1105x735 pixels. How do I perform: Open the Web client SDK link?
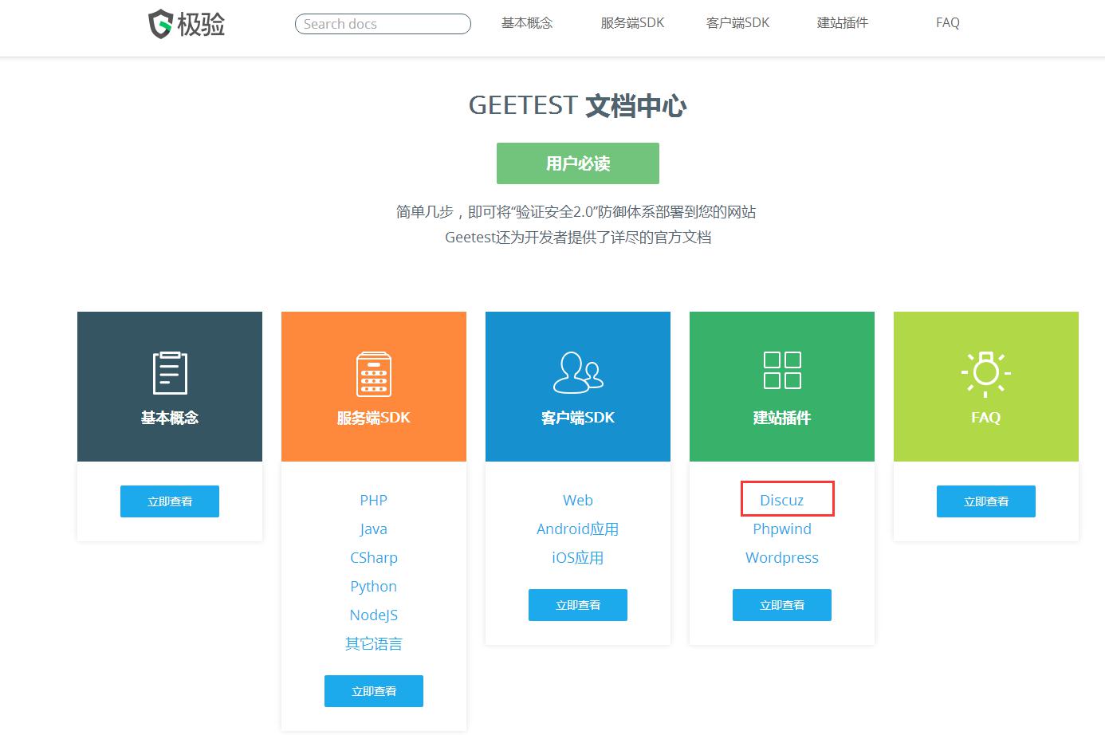click(578, 501)
